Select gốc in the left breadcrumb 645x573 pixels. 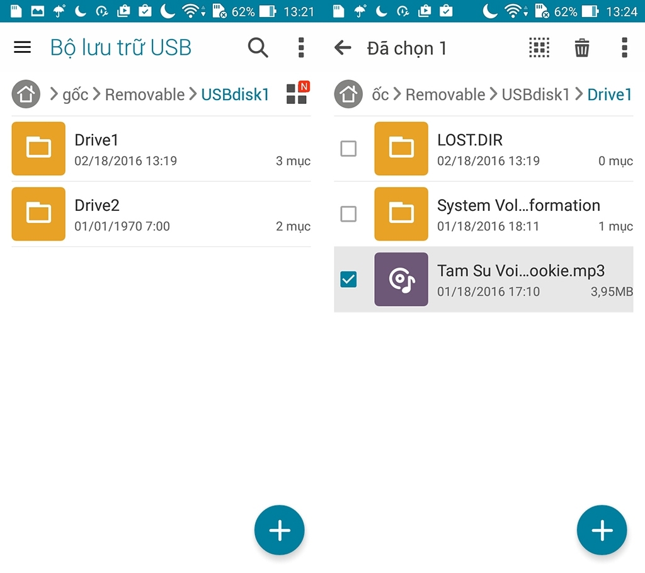[76, 94]
